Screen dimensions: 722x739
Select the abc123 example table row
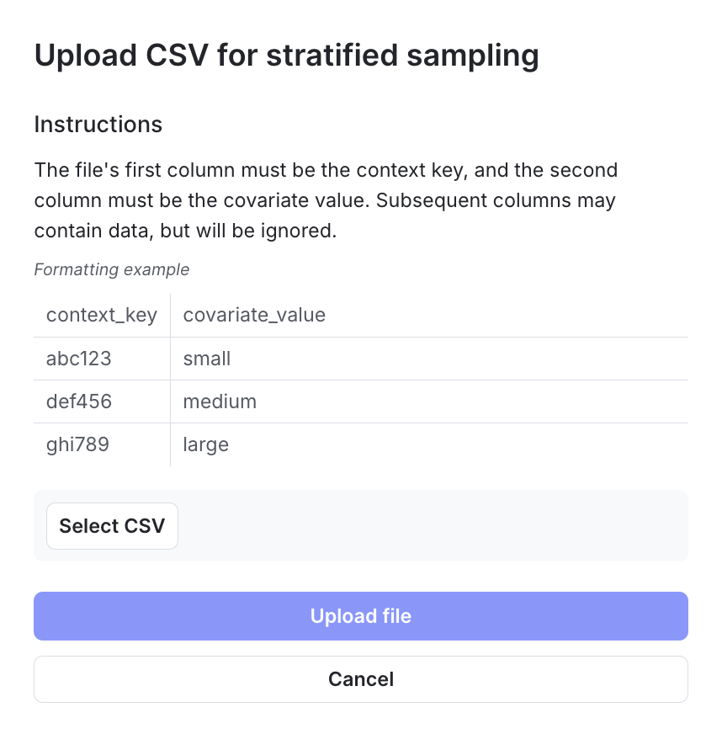[x=360, y=359]
